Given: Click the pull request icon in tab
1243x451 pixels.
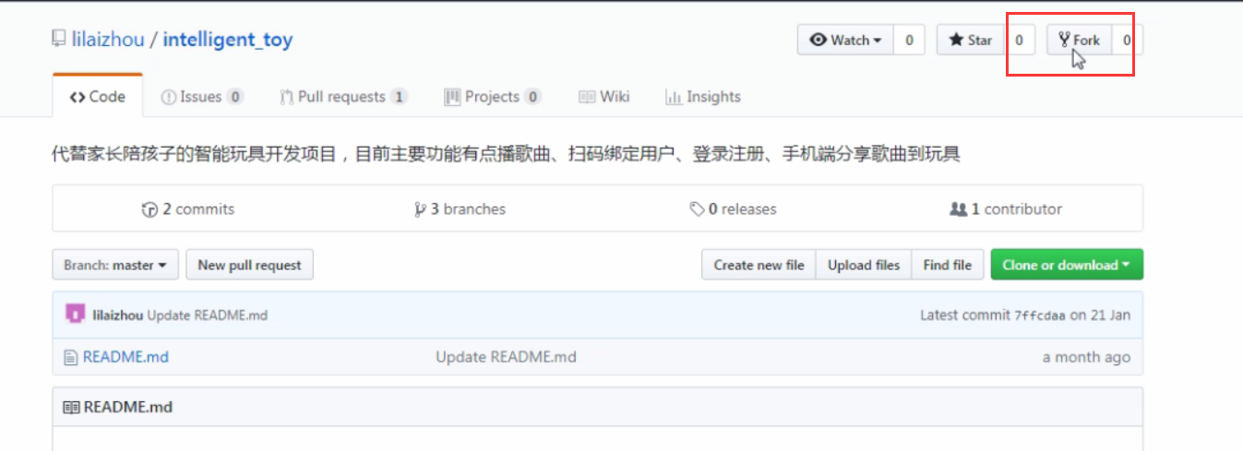Looking at the screenshot, I should click(x=287, y=97).
